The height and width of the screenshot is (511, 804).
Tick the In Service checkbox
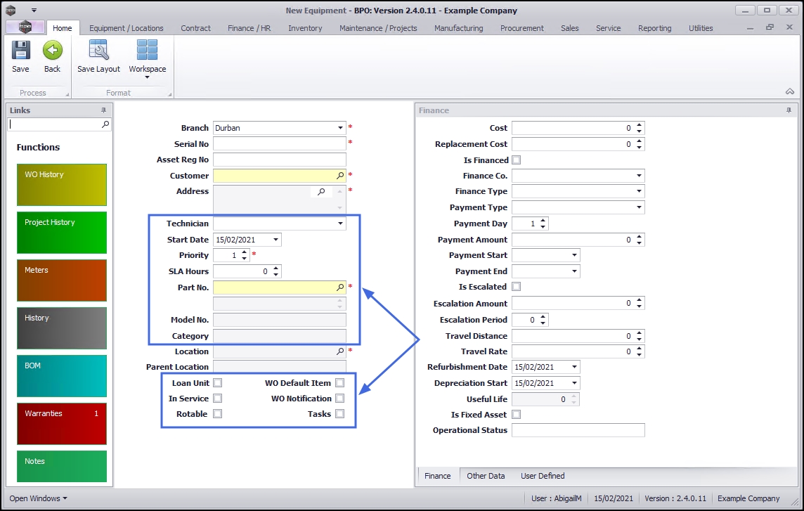pos(217,398)
